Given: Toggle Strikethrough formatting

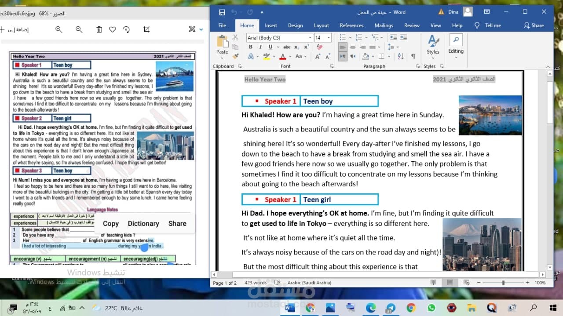Looking at the screenshot, I should 287,47.
